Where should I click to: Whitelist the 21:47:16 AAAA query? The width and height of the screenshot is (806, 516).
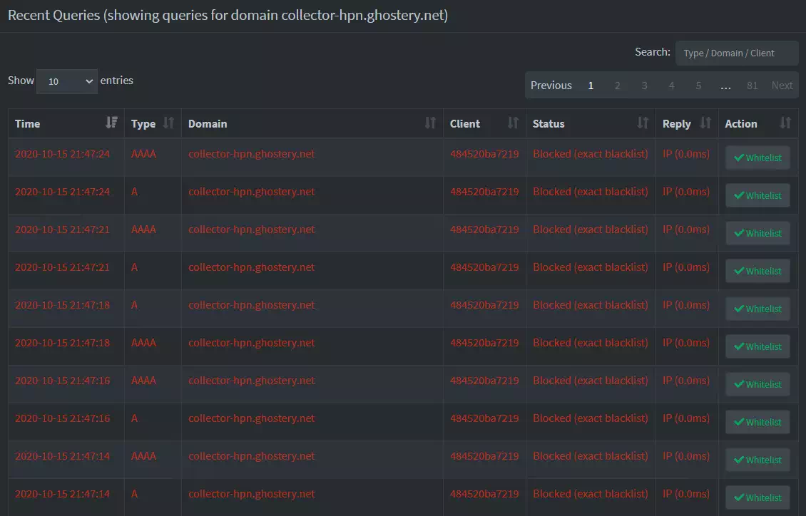[x=757, y=384]
